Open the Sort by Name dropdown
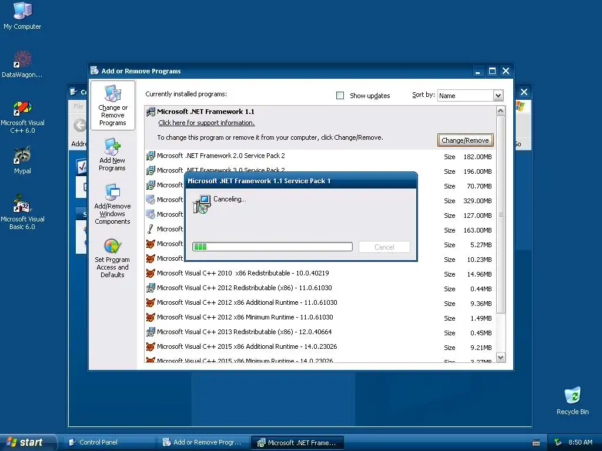 pyautogui.click(x=498, y=96)
